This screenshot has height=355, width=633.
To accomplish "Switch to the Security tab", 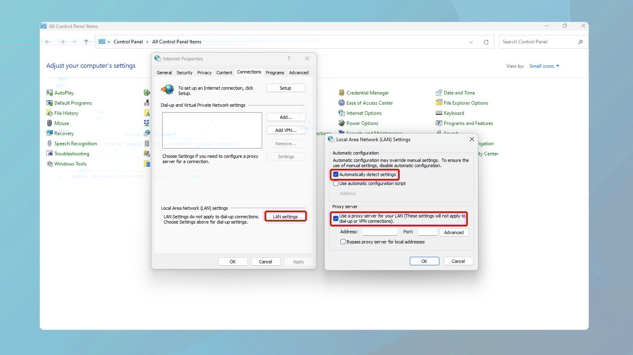I will pyautogui.click(x=184, y=73).
